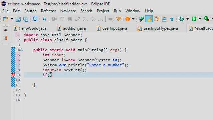Click the 'int input;' line
213x120 pixels.
coord(54,55)
